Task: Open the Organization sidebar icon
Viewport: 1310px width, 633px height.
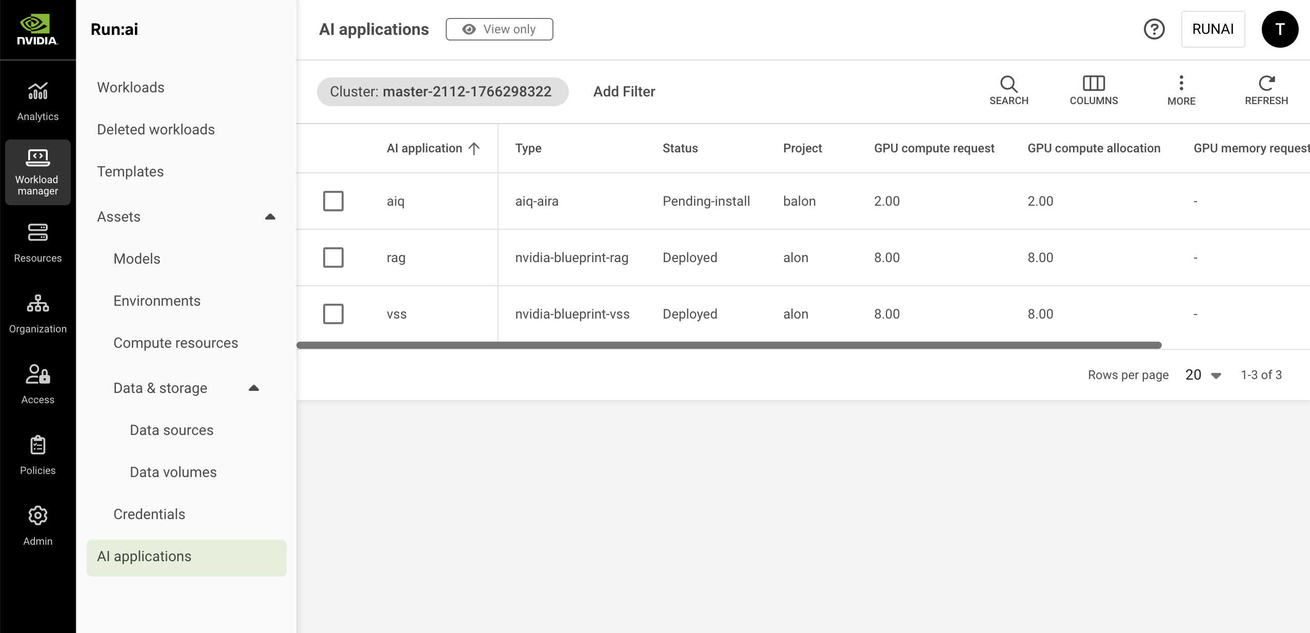Action: coord(37,304)
